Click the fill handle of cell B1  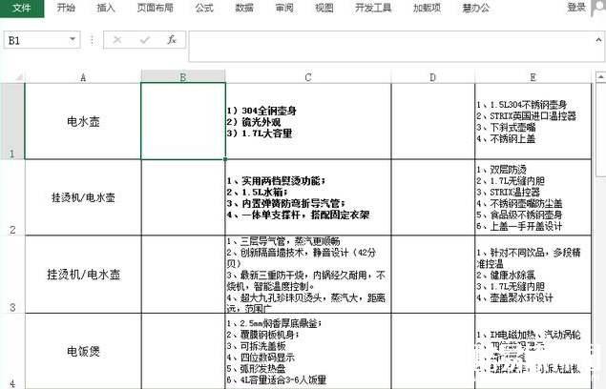tap(225, 159)
